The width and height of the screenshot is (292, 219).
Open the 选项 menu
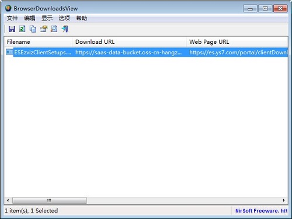64,18
